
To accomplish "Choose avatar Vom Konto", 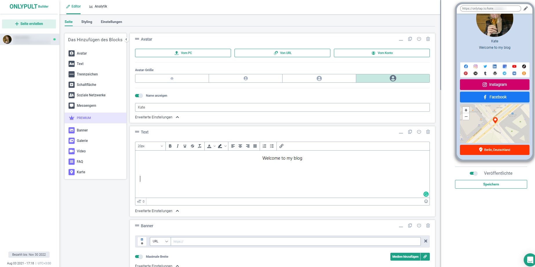I will [x=382, y=53].
